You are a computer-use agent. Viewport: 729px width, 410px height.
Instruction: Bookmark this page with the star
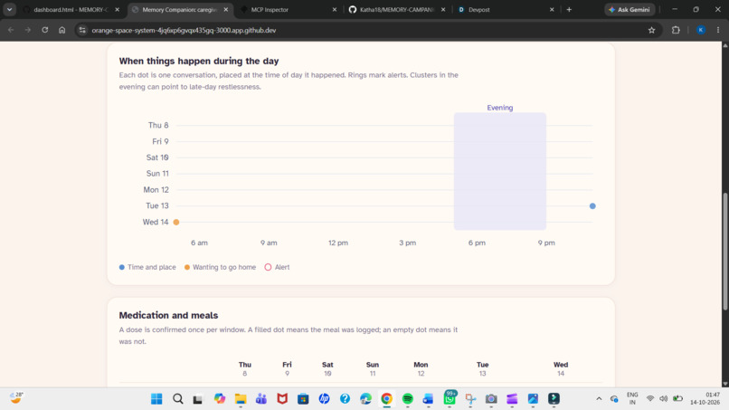(651, 30)
